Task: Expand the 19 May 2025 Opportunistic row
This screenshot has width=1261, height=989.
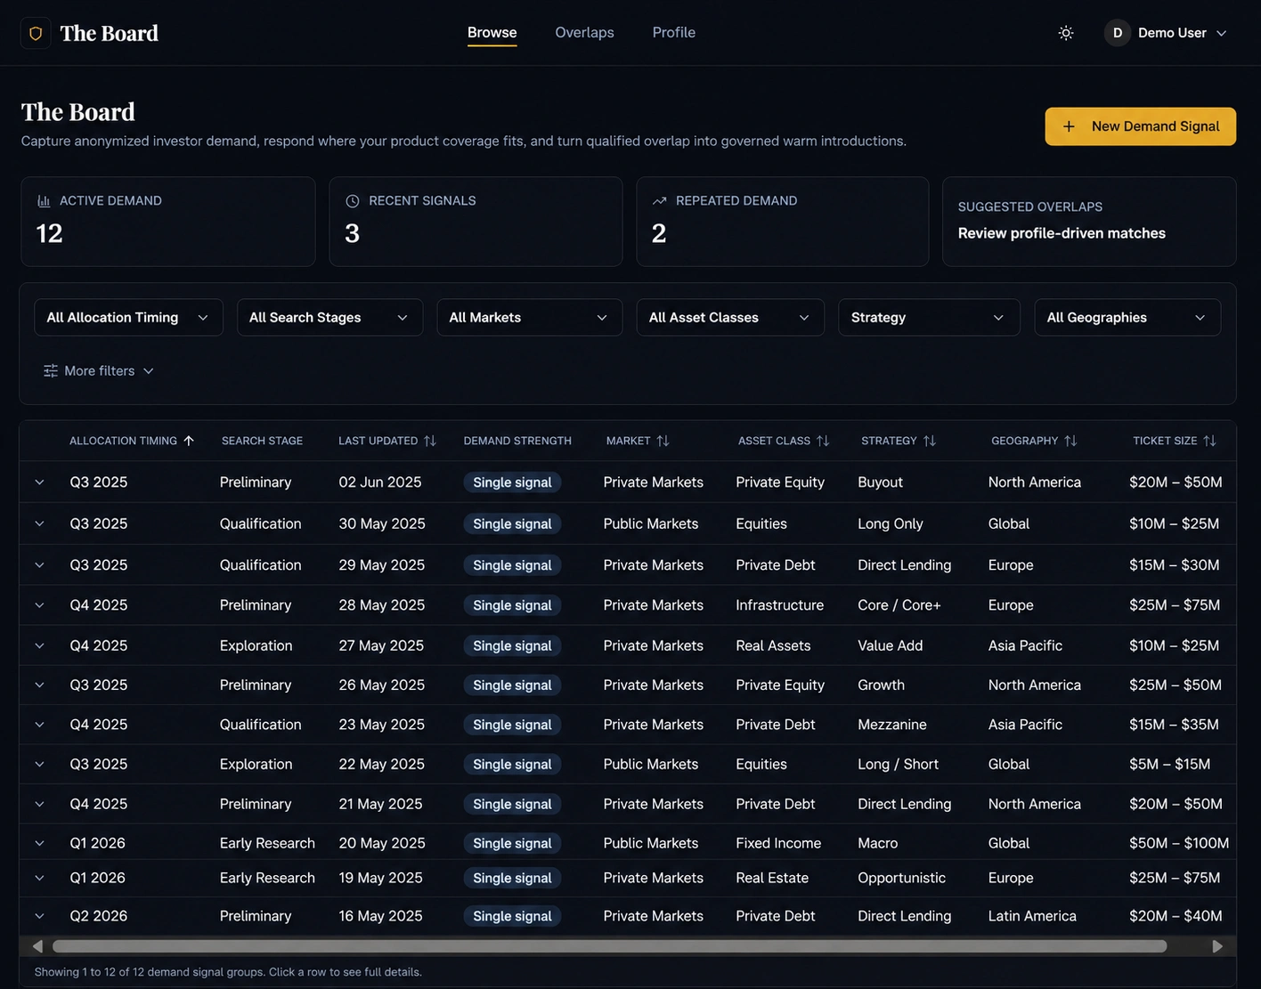Action: [x=39, y=878]
